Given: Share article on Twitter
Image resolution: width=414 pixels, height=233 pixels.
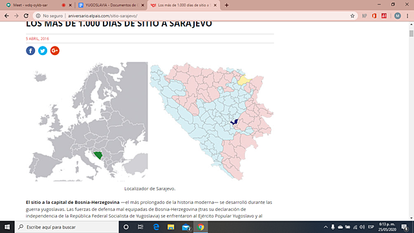Looking at the screenshot, I should click(x=43, y=50).
